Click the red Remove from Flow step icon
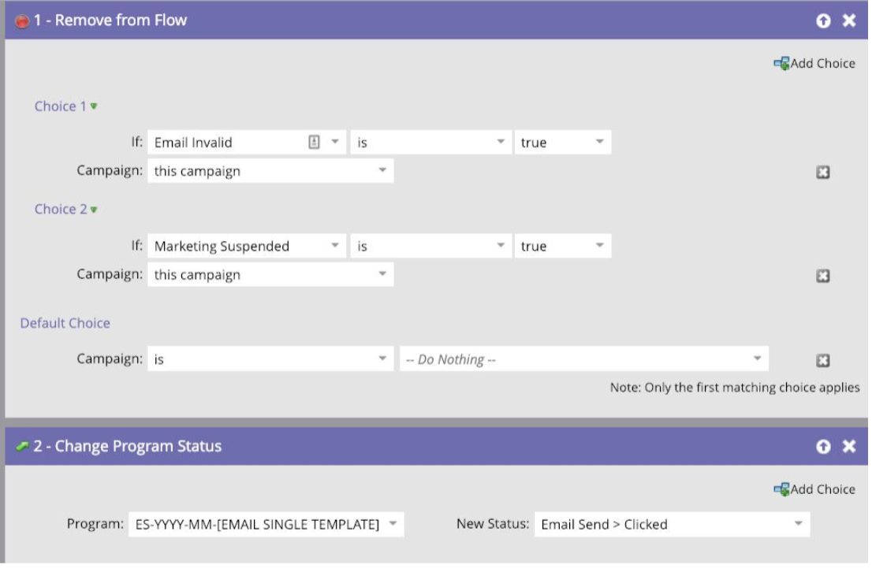Image resolution: width=872 pixels, height=572 pixels. [21, 21]
